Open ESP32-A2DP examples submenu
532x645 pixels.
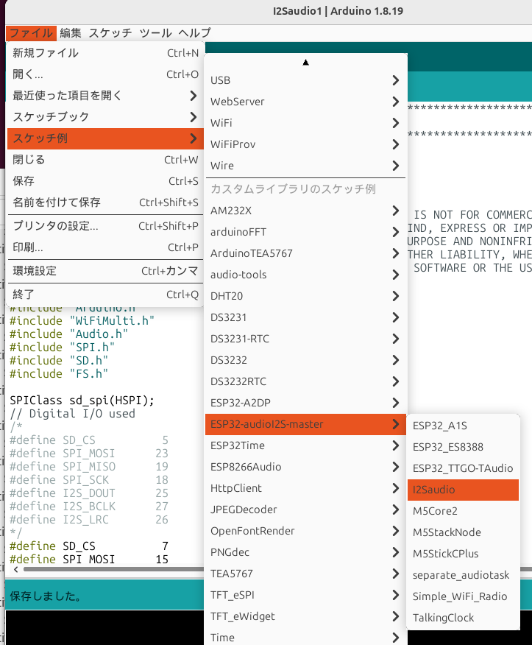[305, 403]
